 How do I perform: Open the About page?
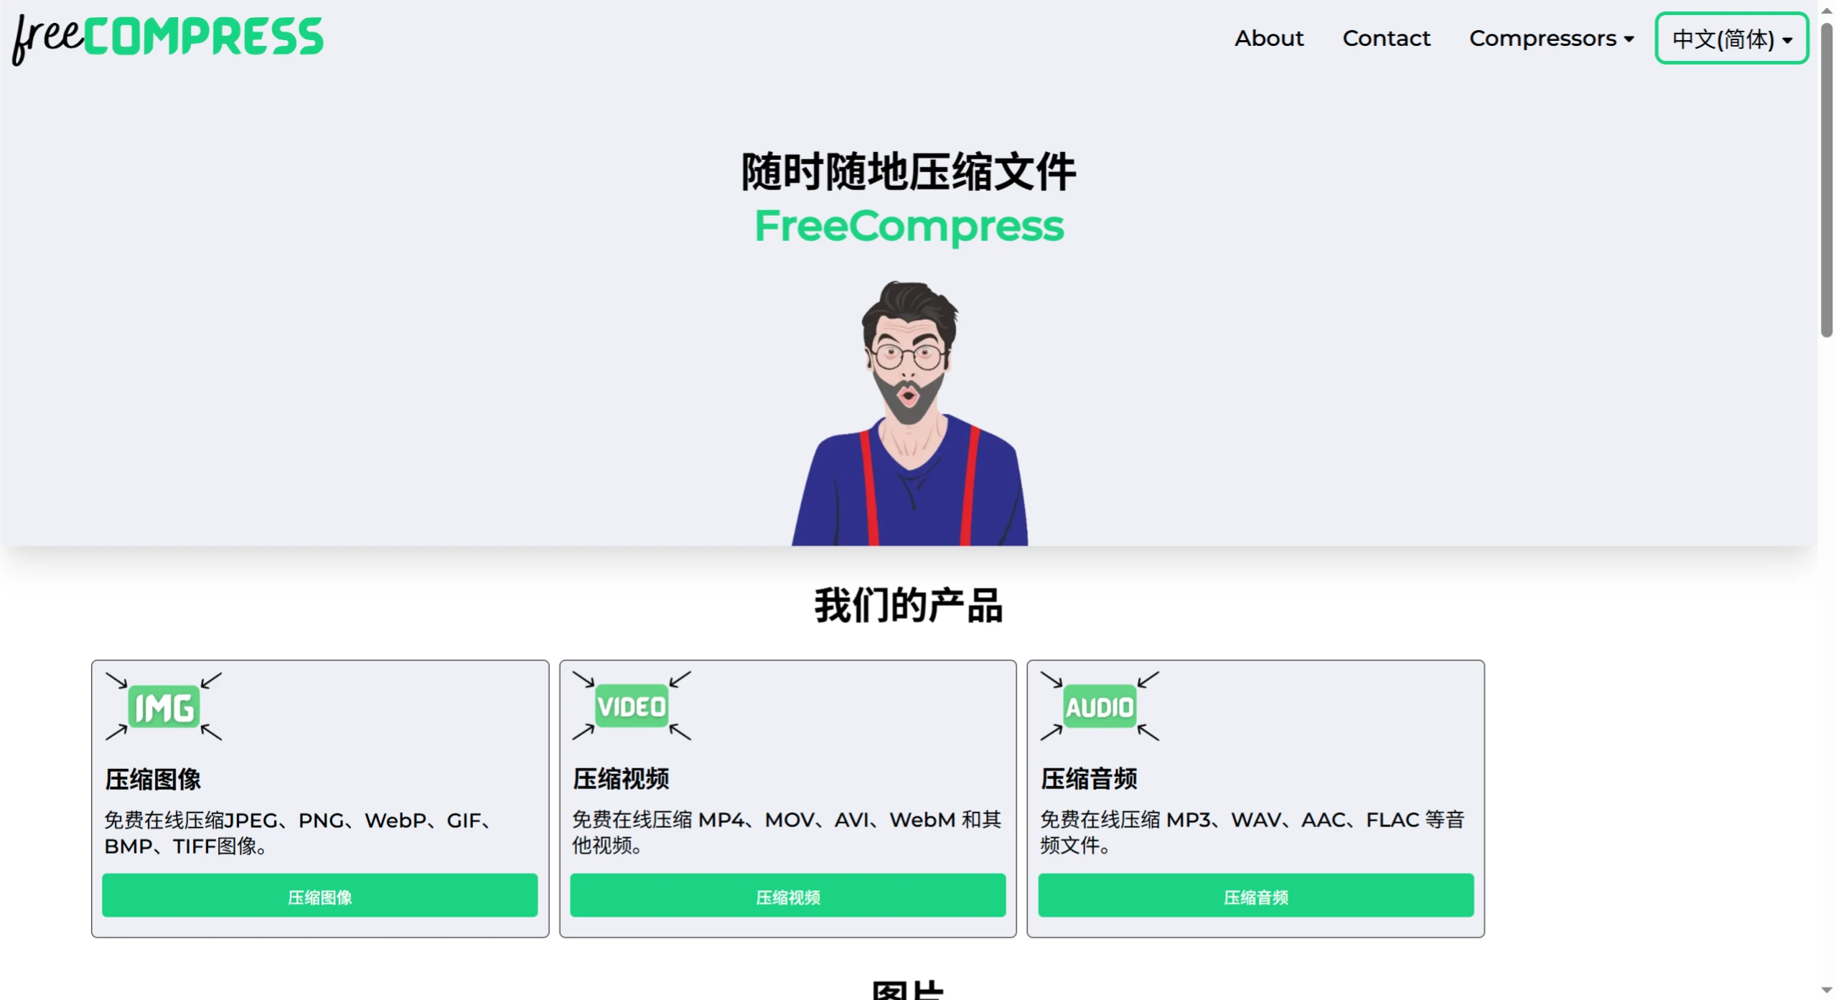click(x=1268, y=38)
